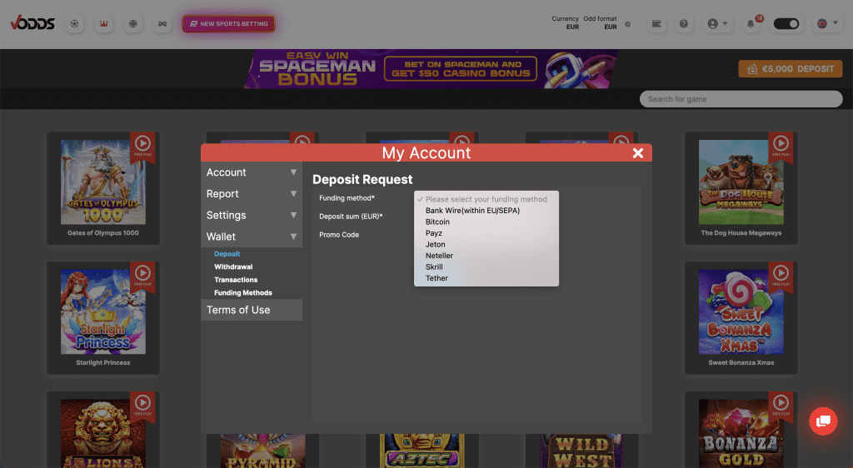
Task: Open the notifications bell
Action: click(751, 24)
